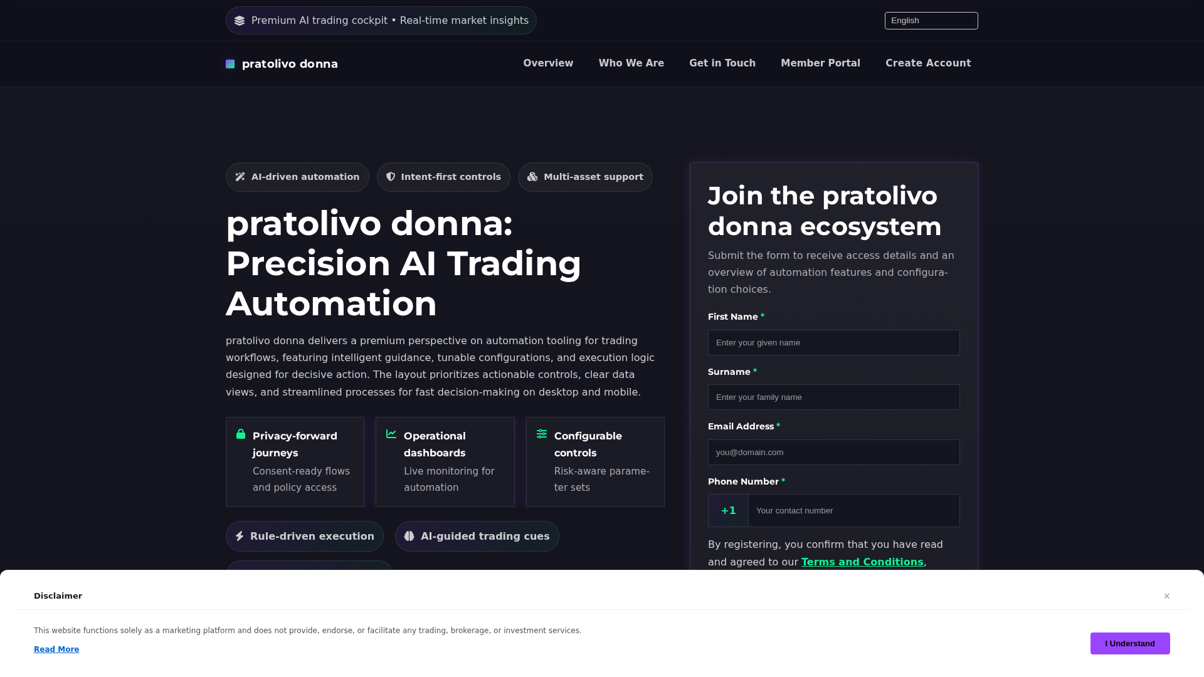Open the English language dropdown

click(931, 21)
